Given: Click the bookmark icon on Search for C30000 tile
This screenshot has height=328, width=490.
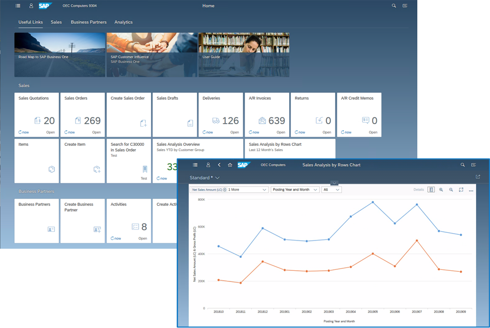Looking at the screenshot, I should 145,169.
